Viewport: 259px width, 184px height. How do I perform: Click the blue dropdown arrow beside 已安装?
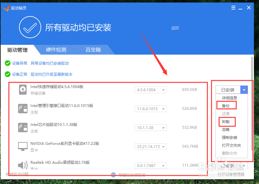point(244,90)
